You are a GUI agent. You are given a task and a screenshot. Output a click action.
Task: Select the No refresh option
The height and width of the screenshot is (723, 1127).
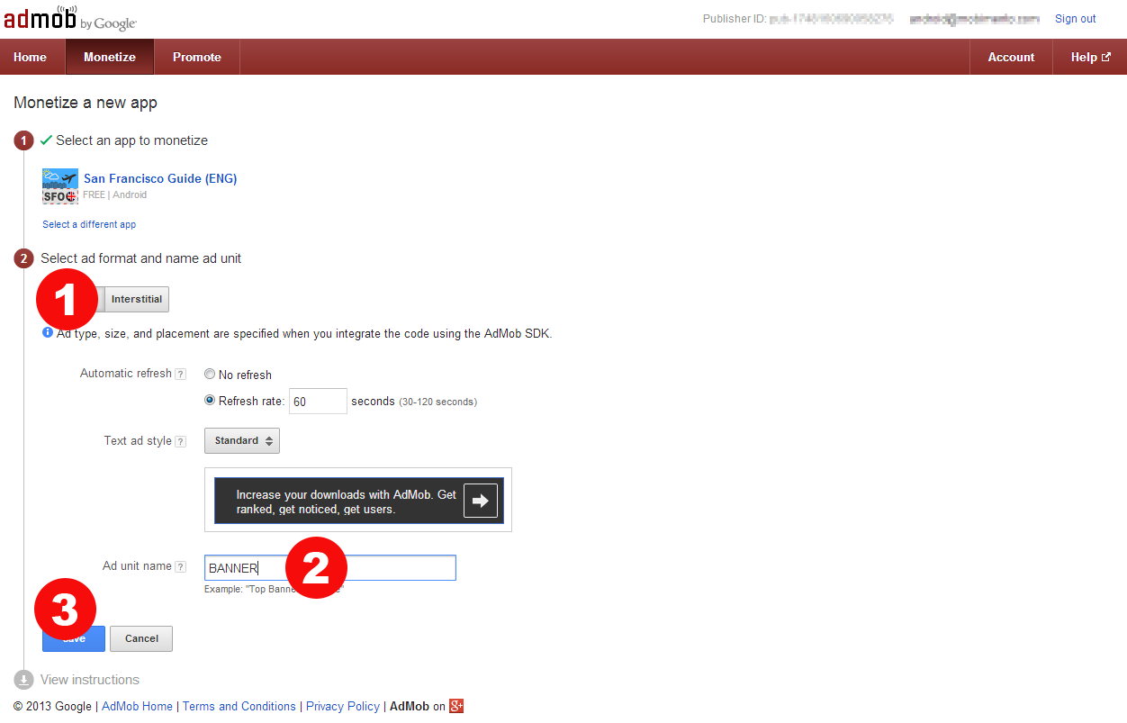tap(210, 375)
